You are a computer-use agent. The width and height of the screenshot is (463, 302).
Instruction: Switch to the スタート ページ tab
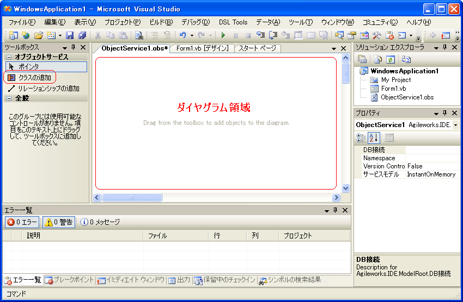[257, 48]
